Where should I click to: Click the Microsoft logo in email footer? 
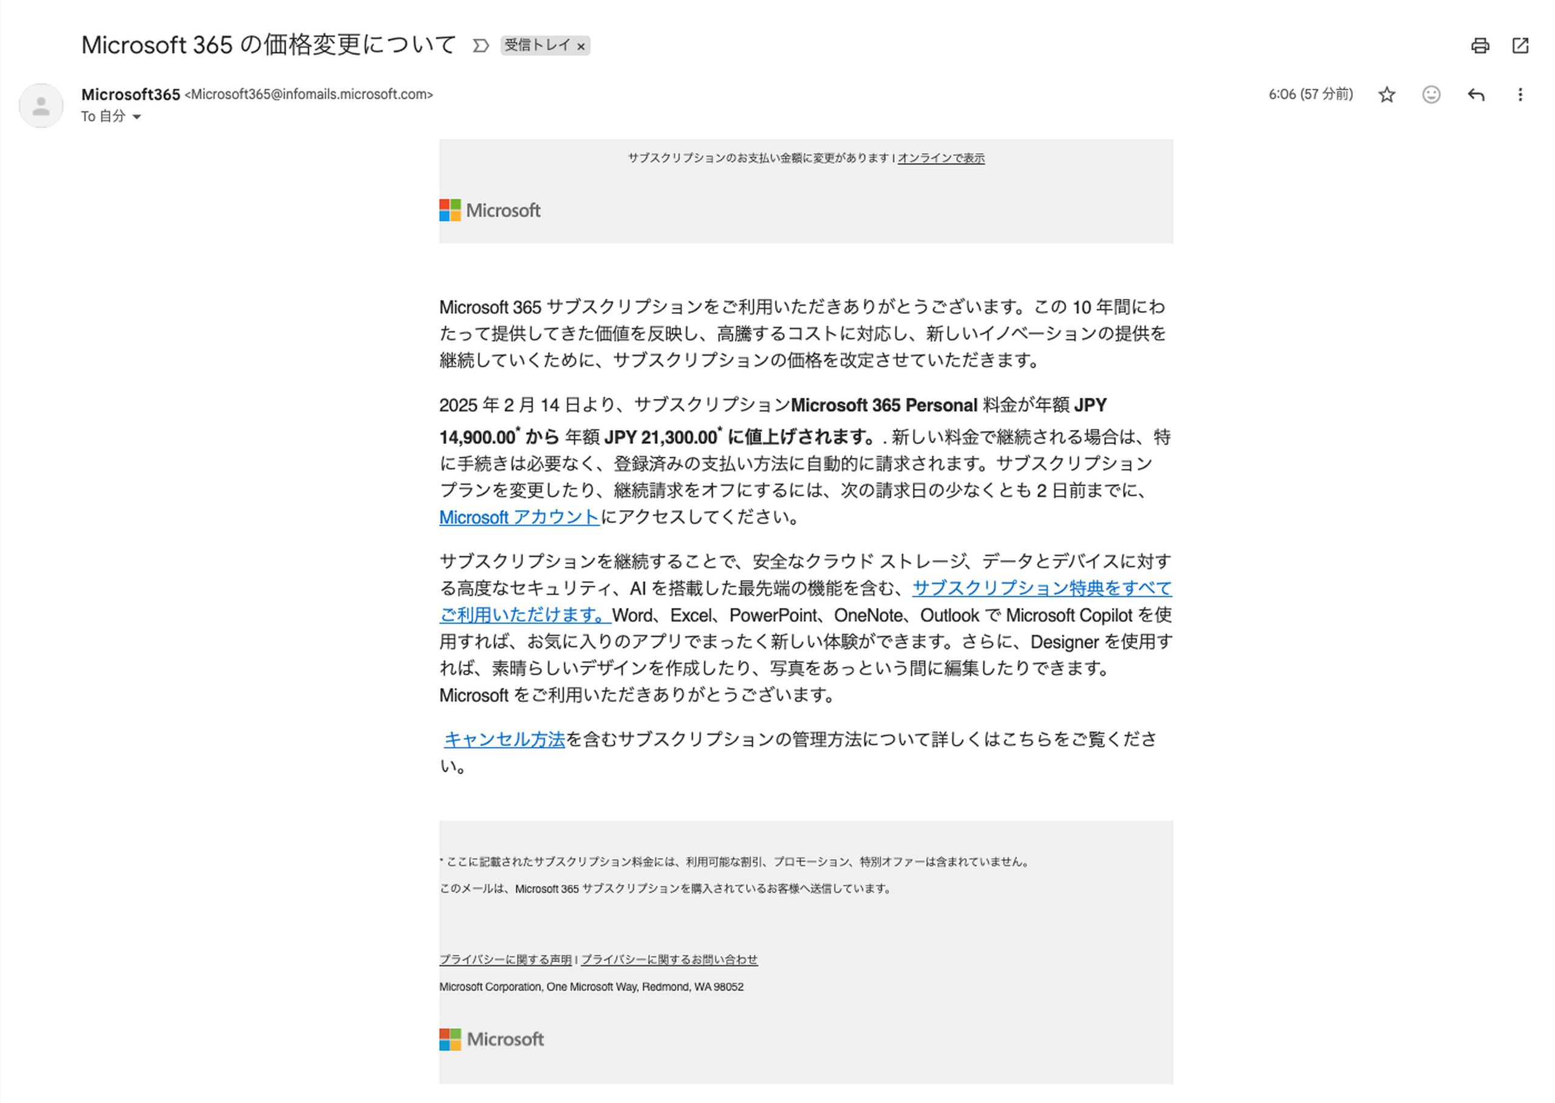tap(491, 1039)
